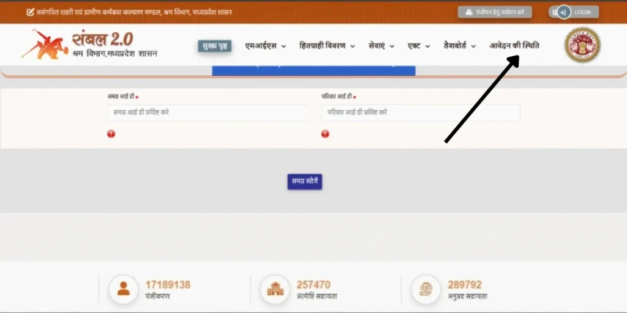Click the Madhya Pradesh government emblem

[x=582, y=45]
